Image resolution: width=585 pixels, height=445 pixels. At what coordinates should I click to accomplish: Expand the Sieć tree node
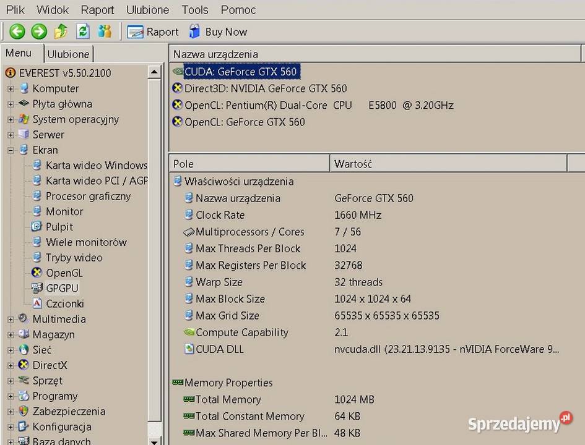point(11,350)
